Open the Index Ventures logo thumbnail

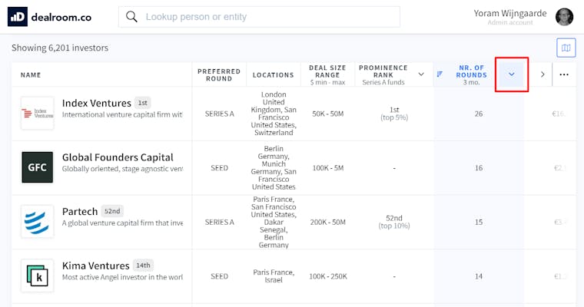pyautogui.click(x=37, y=113)
